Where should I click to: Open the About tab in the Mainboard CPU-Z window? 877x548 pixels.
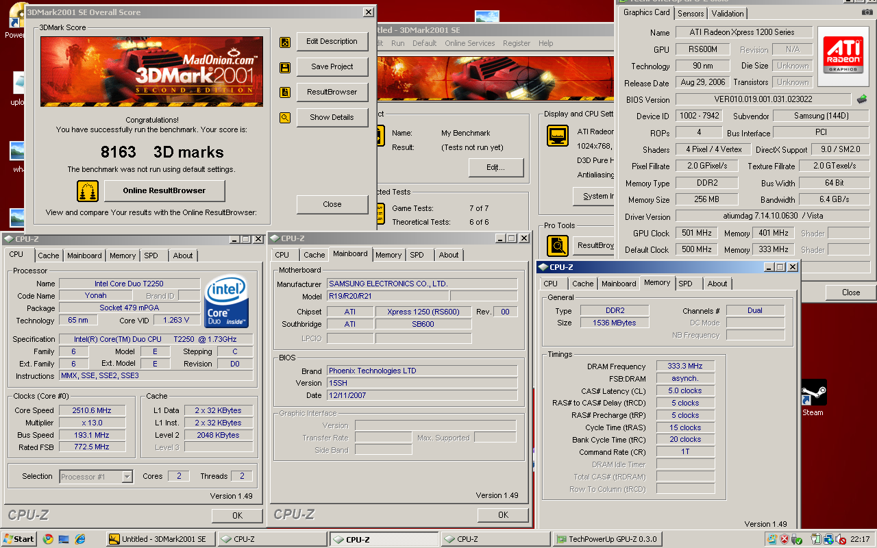(x=449, y=255)
